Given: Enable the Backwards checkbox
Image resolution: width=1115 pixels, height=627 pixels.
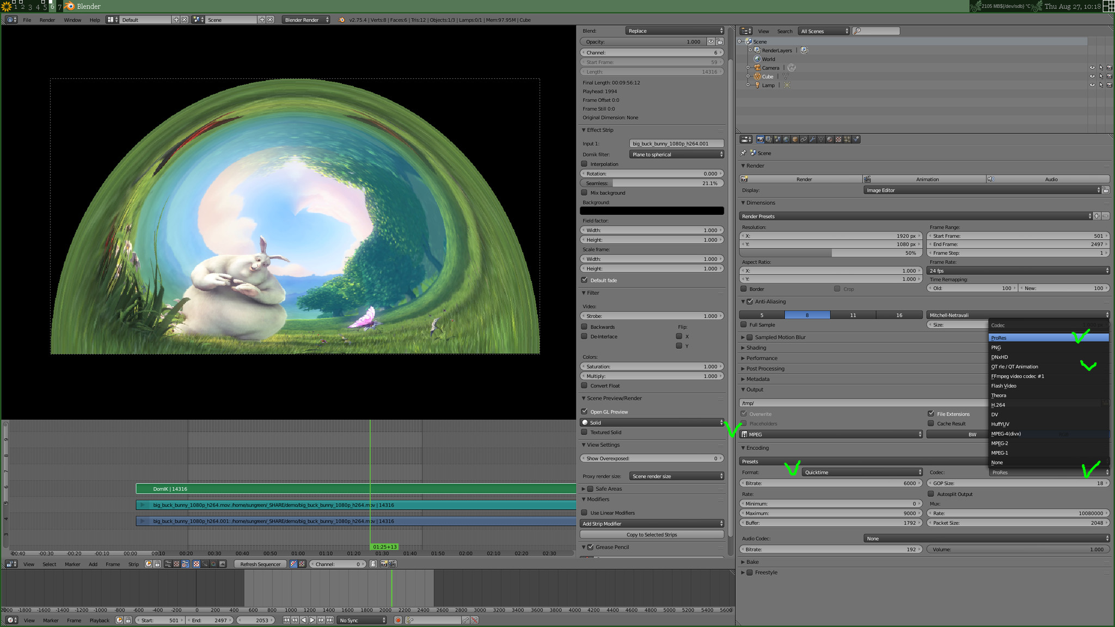Looking at the screenshot, I should coord(584,327).
